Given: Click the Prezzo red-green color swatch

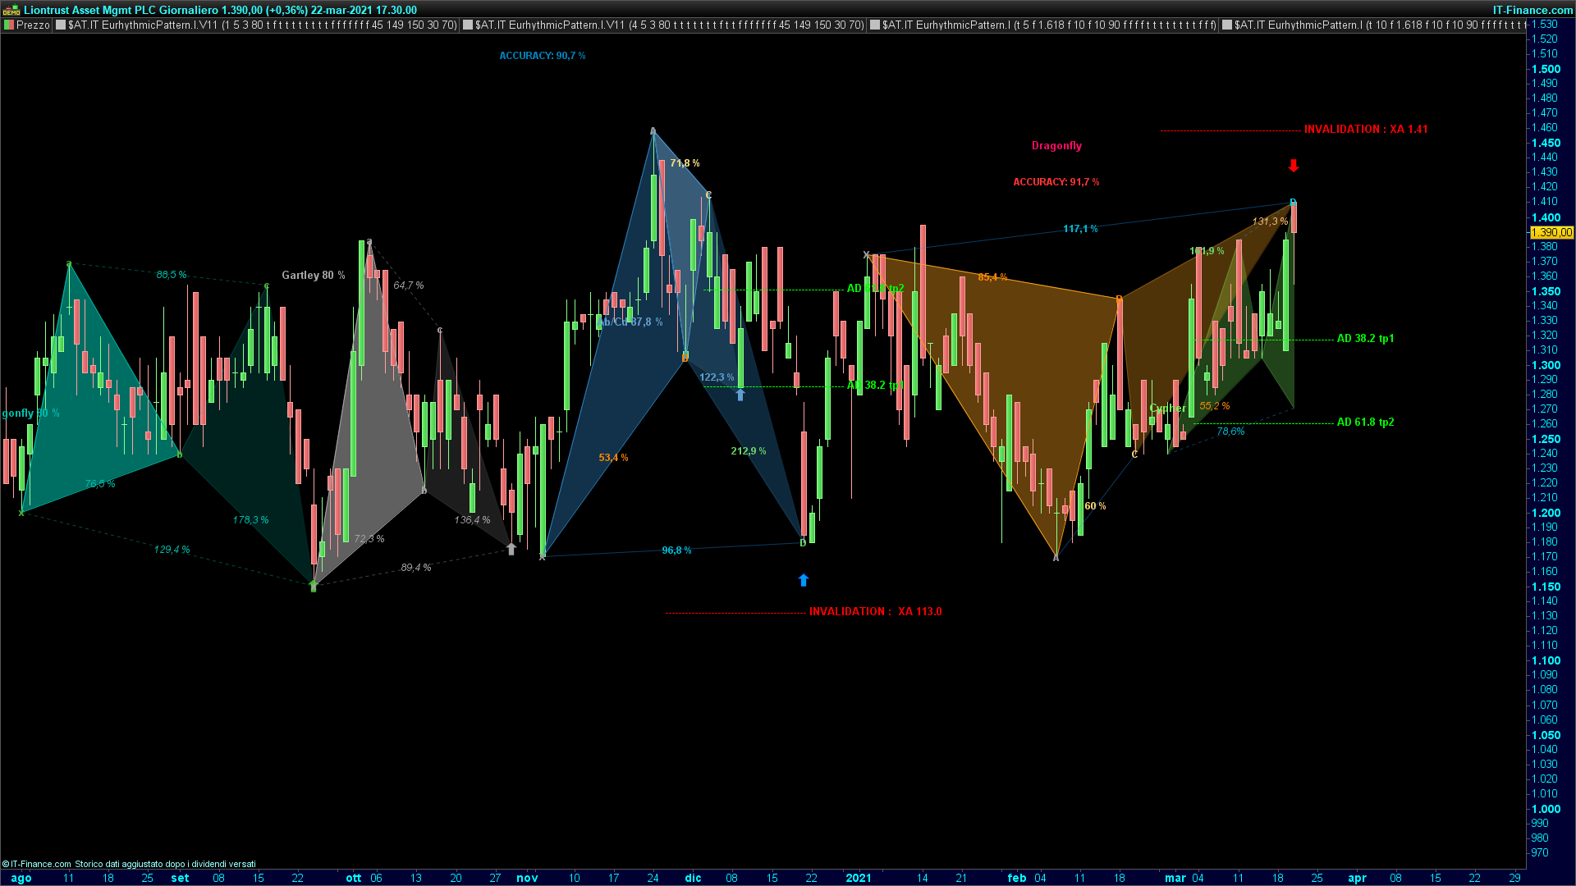Looking at the screenshot, I should [x=9, y=25].
